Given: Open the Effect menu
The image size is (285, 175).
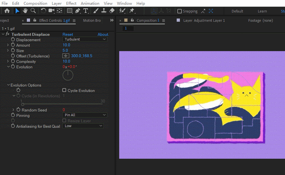Looking at the screenshot, I should pyautogui.click(x=71, y=3).
